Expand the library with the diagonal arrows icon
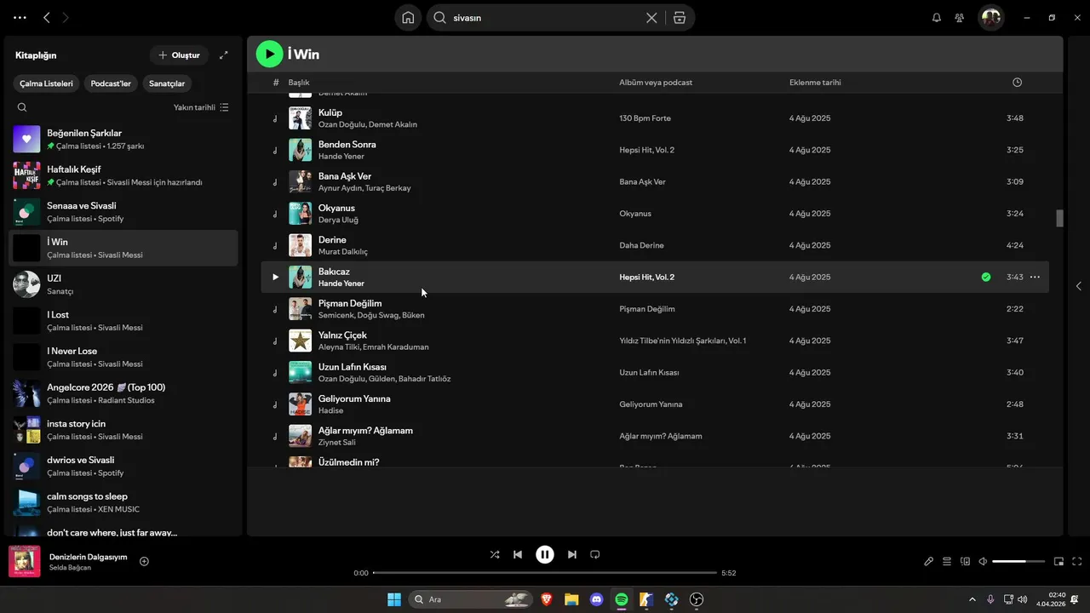1090x613 pixels. point(224,55)
